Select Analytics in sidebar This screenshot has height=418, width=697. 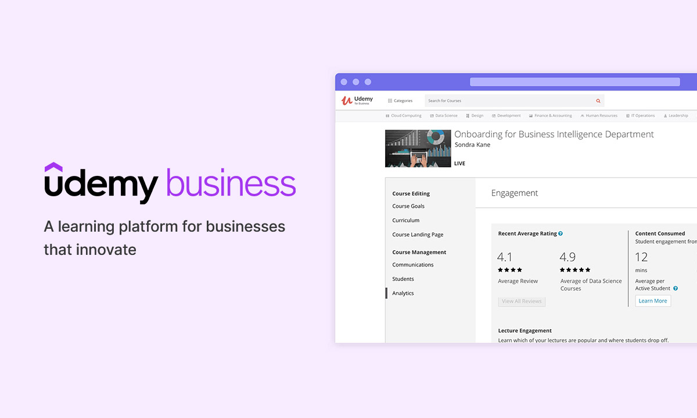(x=403, y=293)
